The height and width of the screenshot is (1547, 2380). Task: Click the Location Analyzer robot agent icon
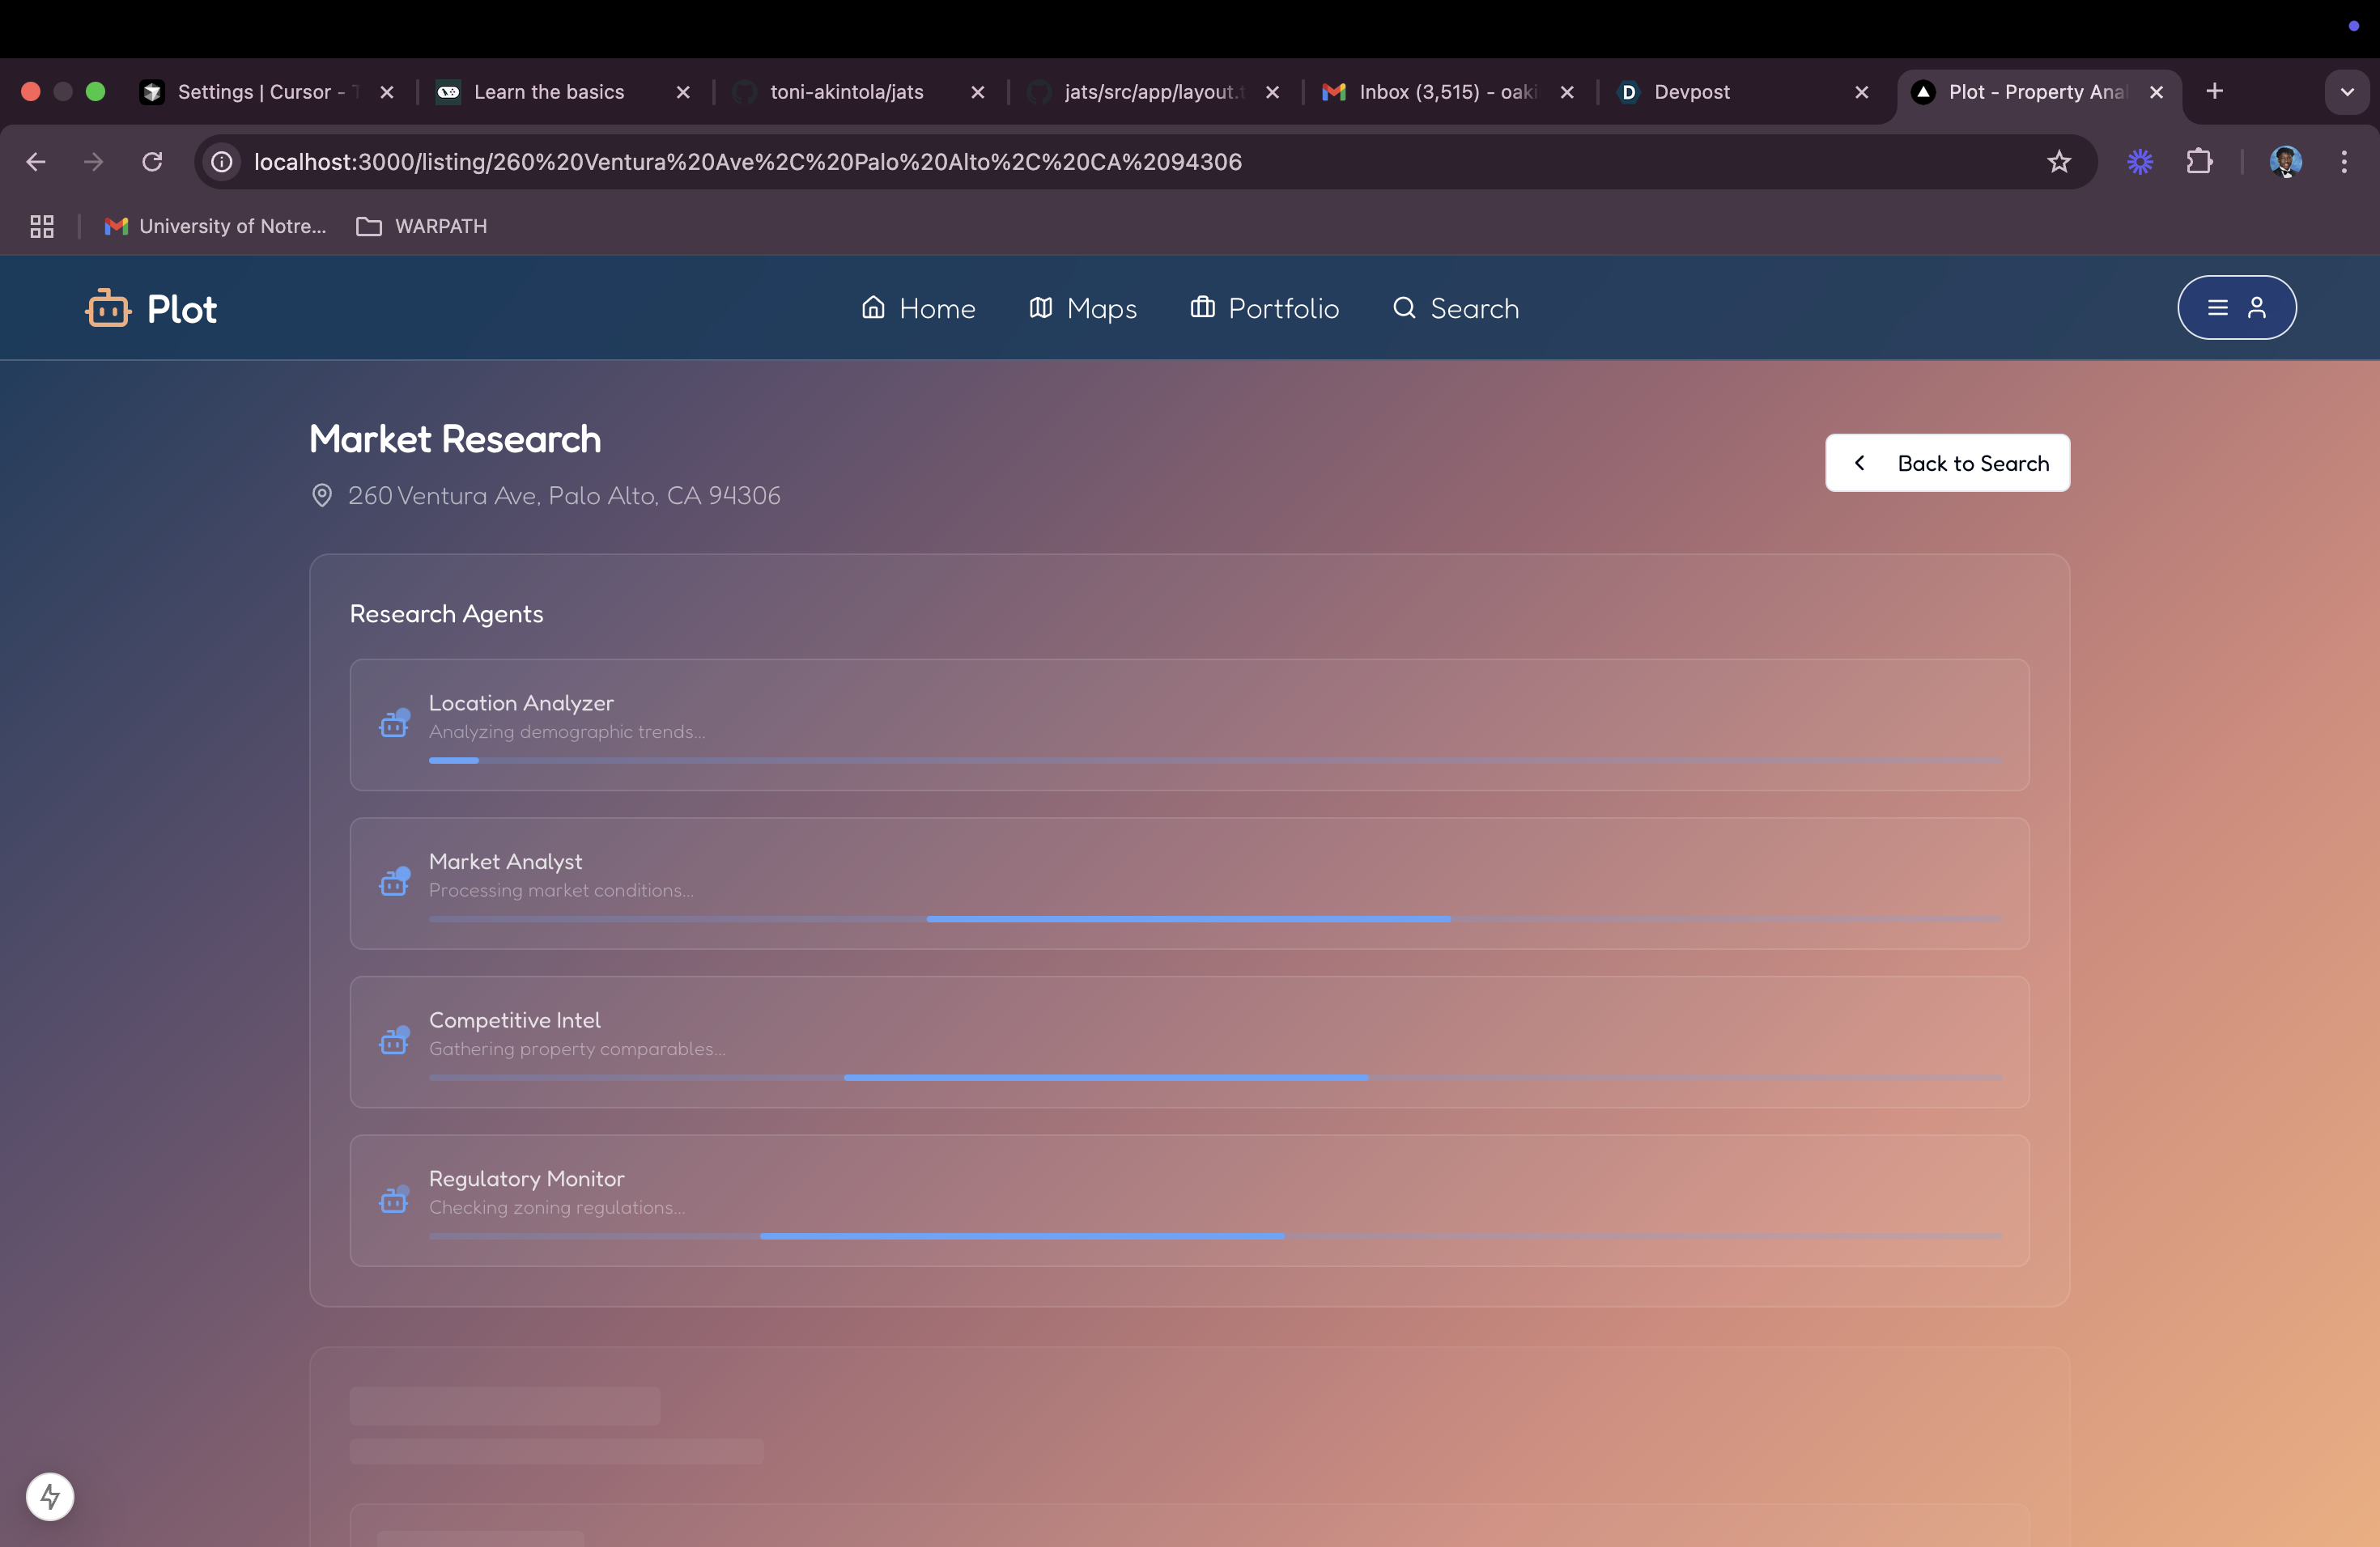(394, 723)
